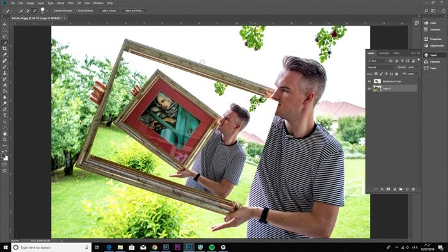Toggle lock transparent pixels
The height and width of the screenshot is (252, 448).
coord(376,74)
